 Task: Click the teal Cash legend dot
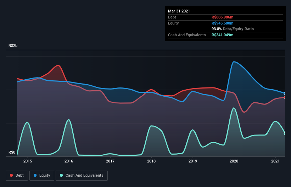click(x=61, y=175)
